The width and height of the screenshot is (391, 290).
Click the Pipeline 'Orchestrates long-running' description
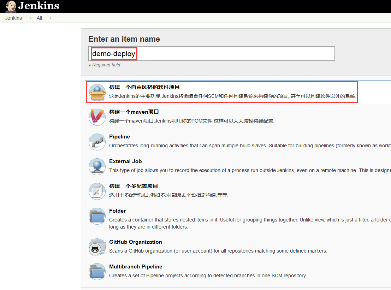[x=250, y=146]
